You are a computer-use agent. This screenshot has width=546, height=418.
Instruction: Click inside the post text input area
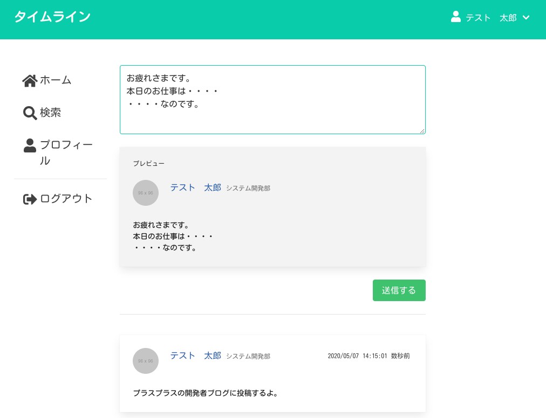pos(272,99)
